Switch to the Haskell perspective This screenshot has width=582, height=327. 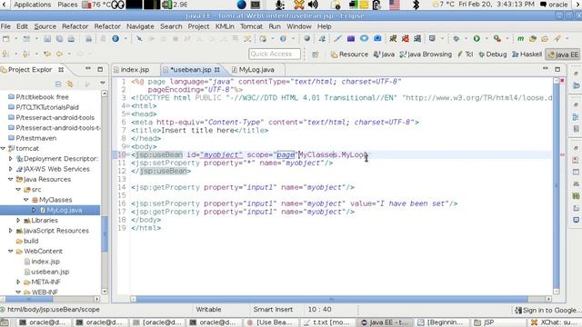coord(527,54)
